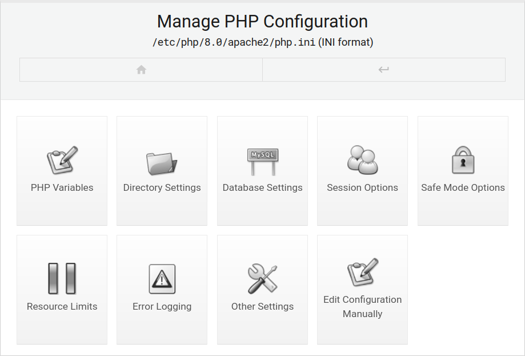Open the Resource Limits bars icon

tap(62, 279)
